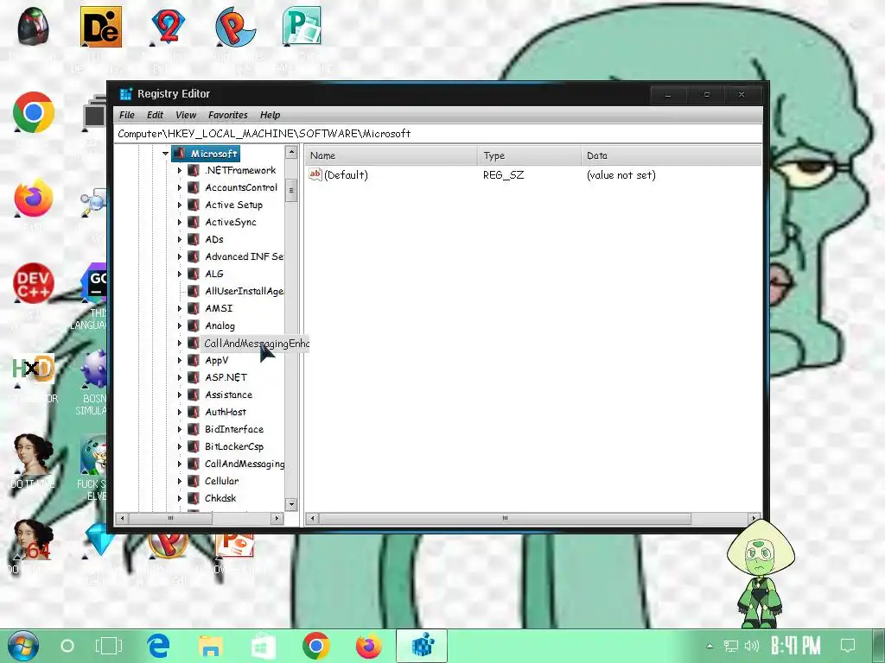885x663 pixels.
Task: Select the .NETFramework folder icon
Action: click(x=194, y=170)
